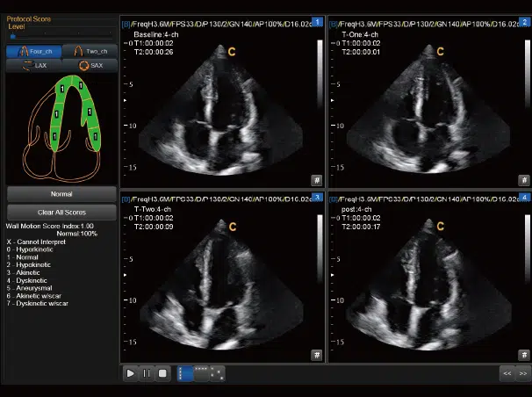
Task: Pause the cine loop playback
Action: pos(147,373)
